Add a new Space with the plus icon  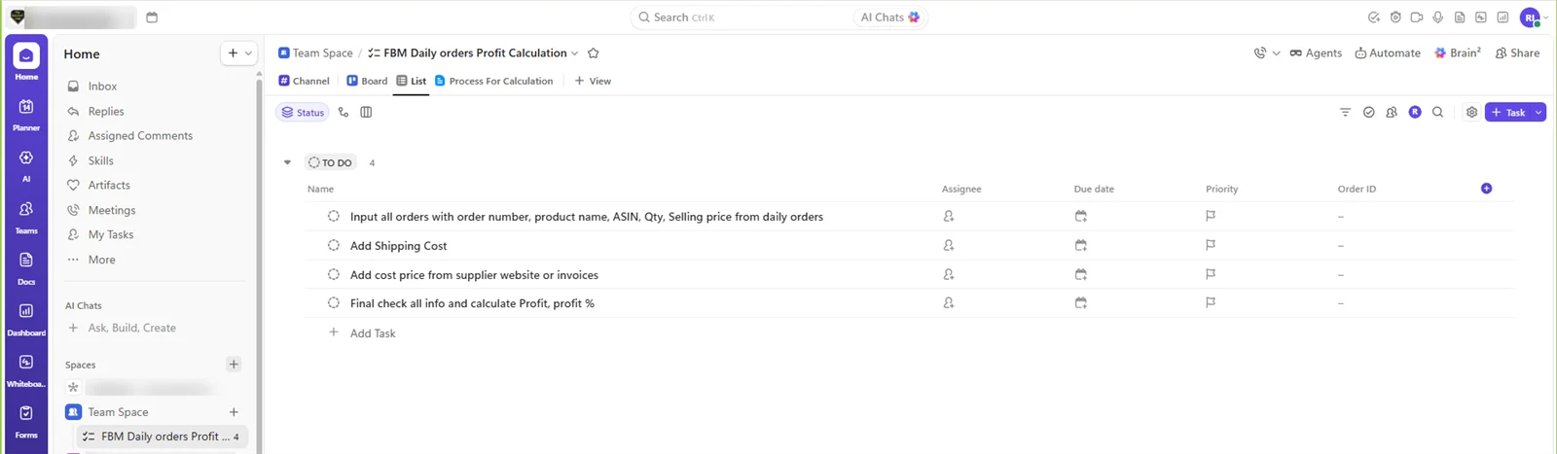tap(234, 365)
